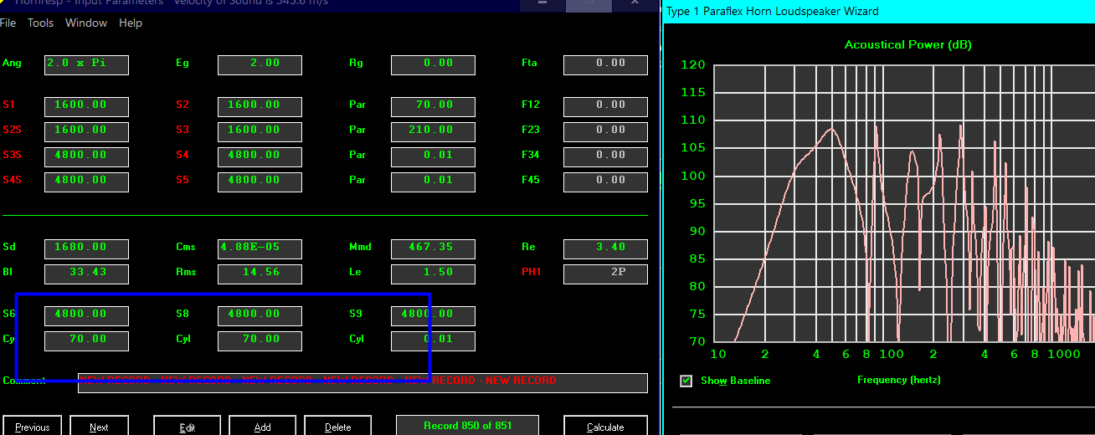1095x435 pixels.
Task: Select the S3 value field
Action: pyautogui.click(x=260, y=131)
